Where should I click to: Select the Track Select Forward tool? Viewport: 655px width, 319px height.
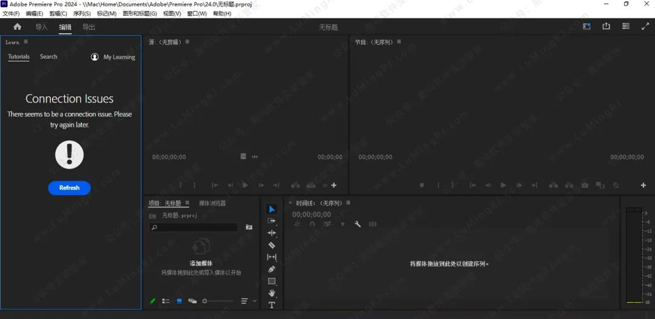coord(272,221)
